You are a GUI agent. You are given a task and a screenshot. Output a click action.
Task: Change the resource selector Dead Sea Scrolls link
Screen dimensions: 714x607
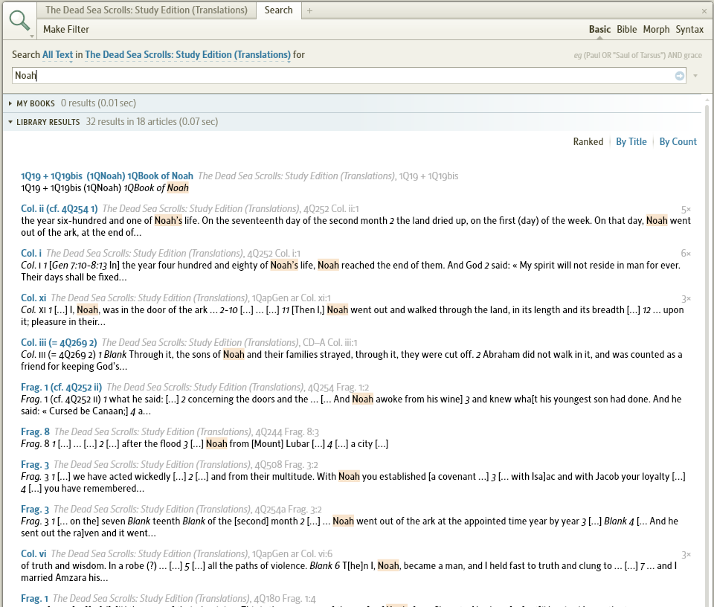tap(187, 54)
